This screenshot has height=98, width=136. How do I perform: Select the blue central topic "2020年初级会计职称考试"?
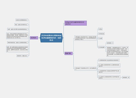[x=51, y=38]
